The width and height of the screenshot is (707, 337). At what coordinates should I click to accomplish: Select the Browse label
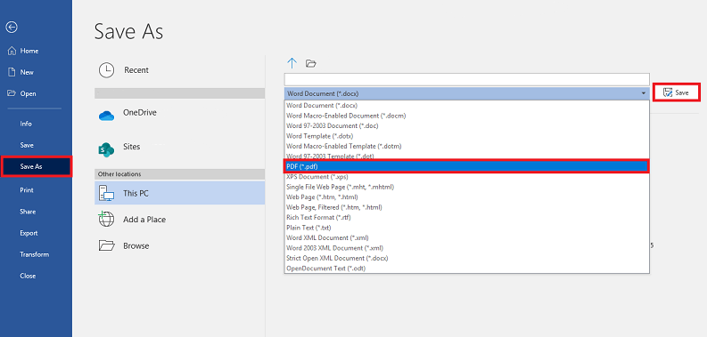(136, 246)
